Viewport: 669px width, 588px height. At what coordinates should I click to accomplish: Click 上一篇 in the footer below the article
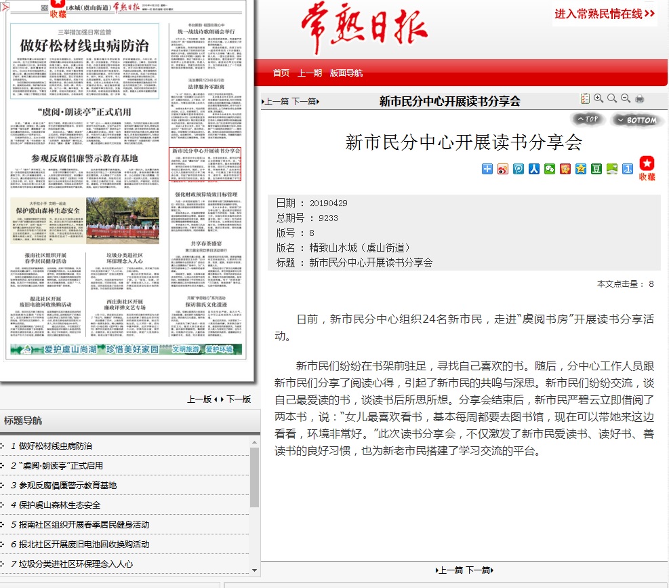point(449,570)
